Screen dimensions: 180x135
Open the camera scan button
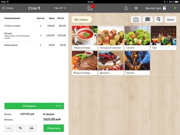click(136, 20)
